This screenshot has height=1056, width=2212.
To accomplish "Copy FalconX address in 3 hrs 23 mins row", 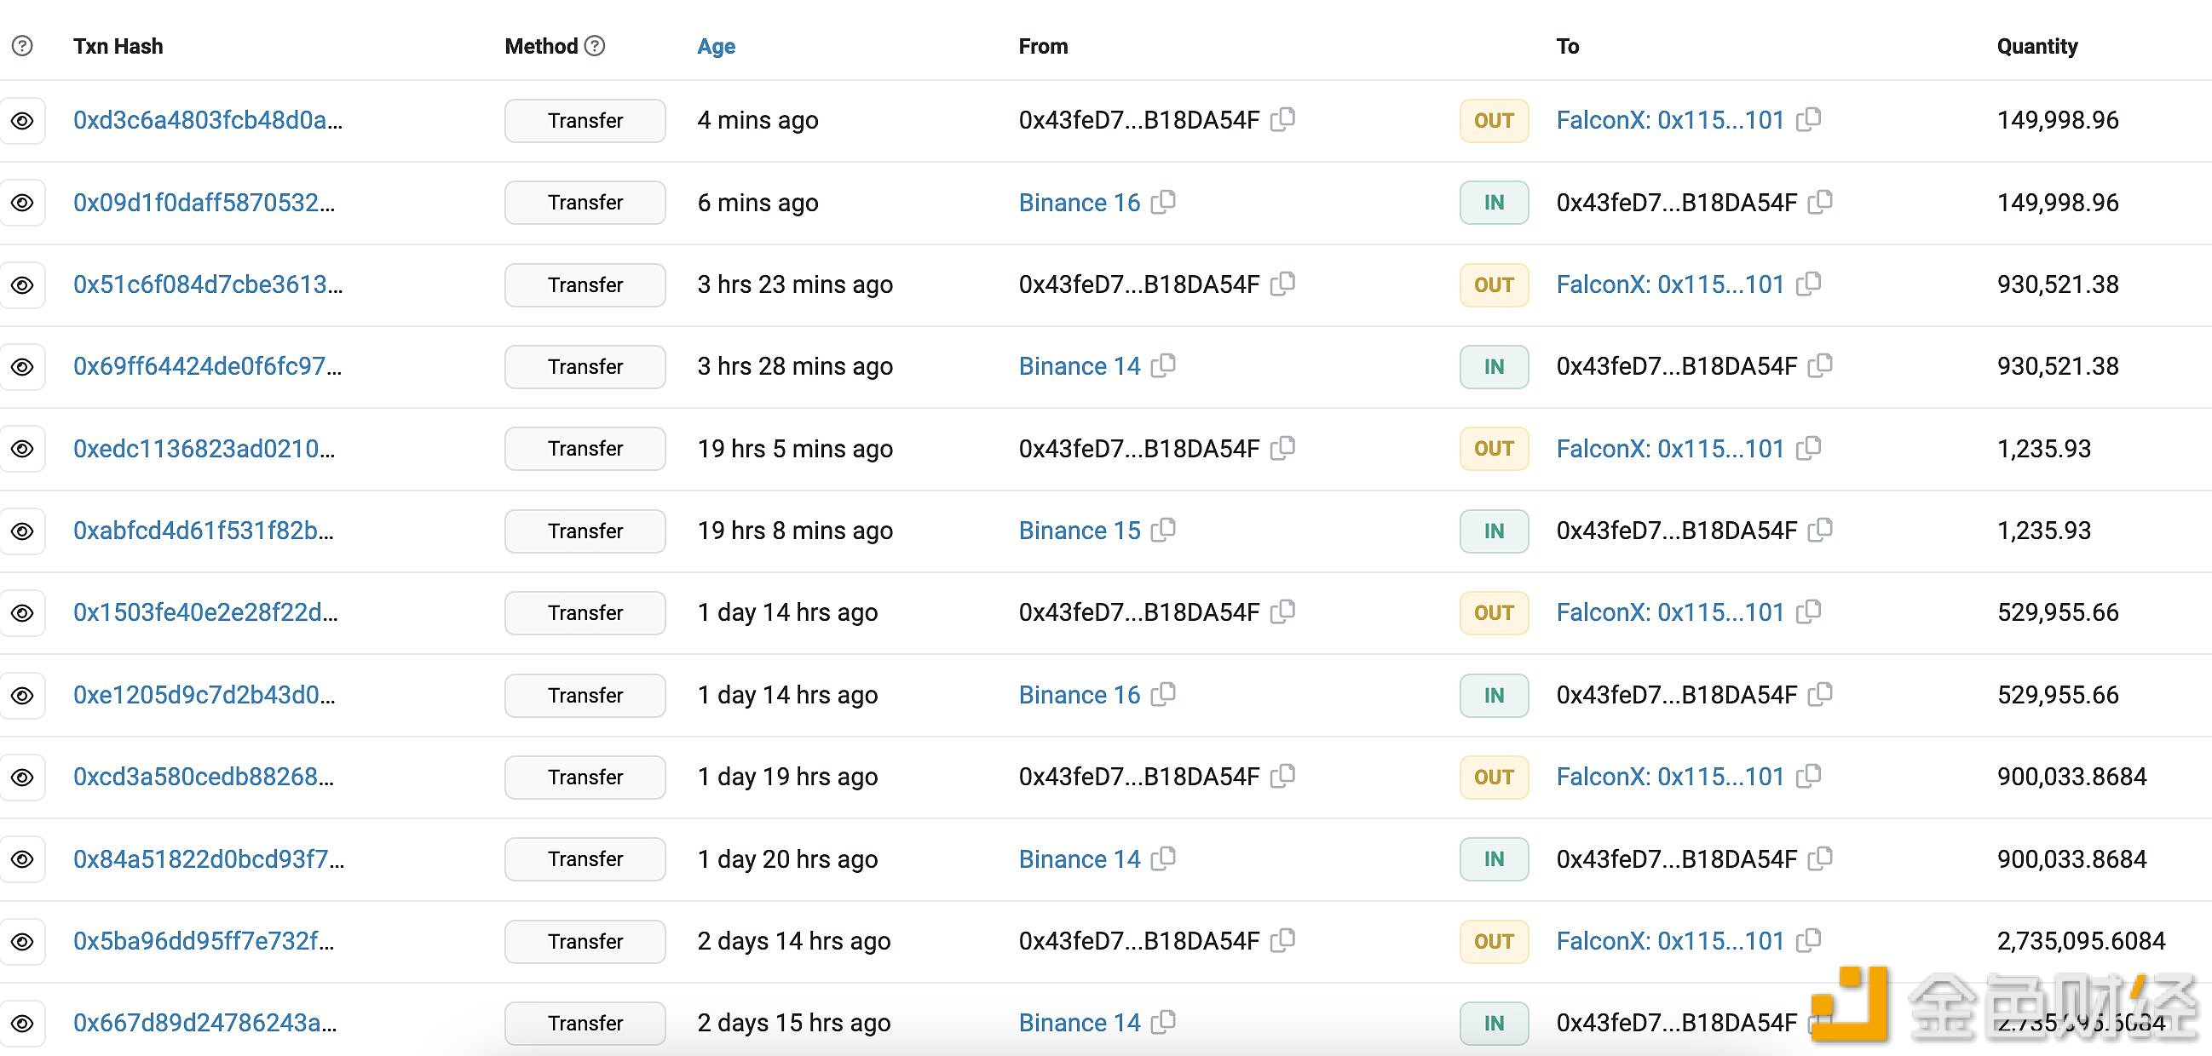I will point(1808,283).
